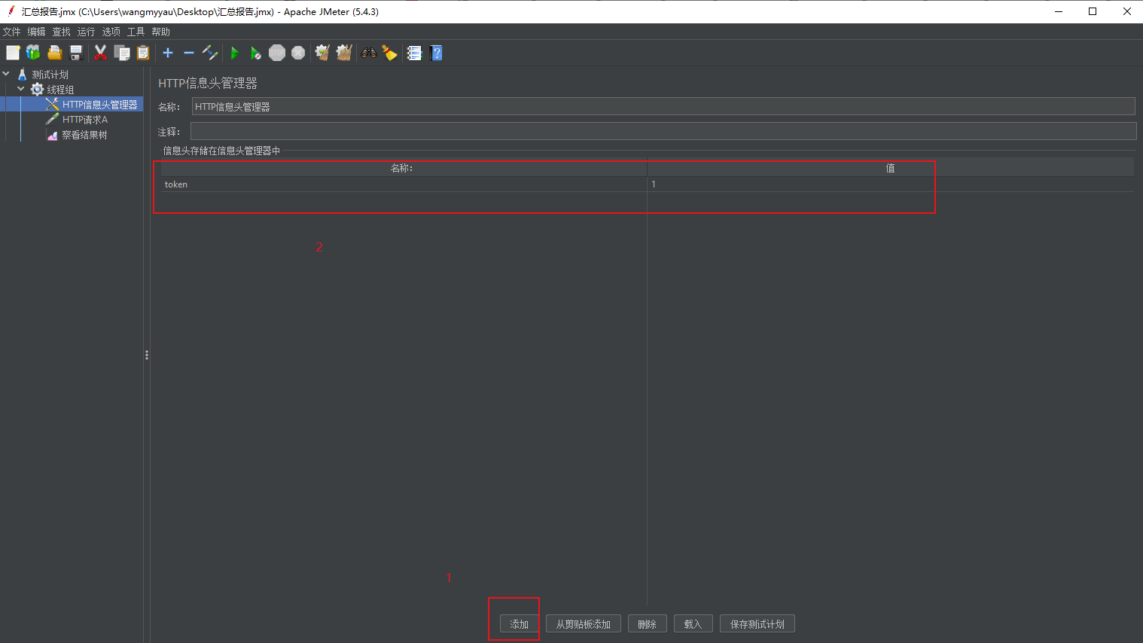This screenshot has width=1143, height=643.
Task: Select the token cell in table
Action: click(404, 184)
